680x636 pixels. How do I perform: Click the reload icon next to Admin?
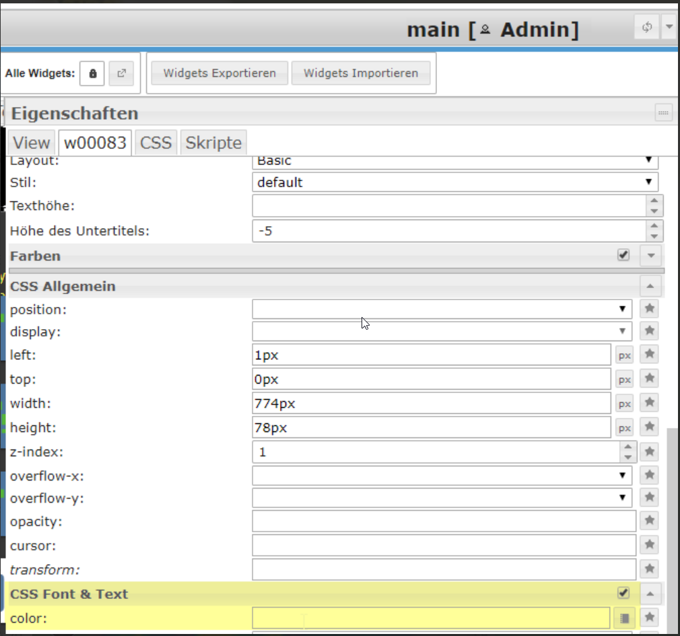pyautogui.click(x=647, y=28)
